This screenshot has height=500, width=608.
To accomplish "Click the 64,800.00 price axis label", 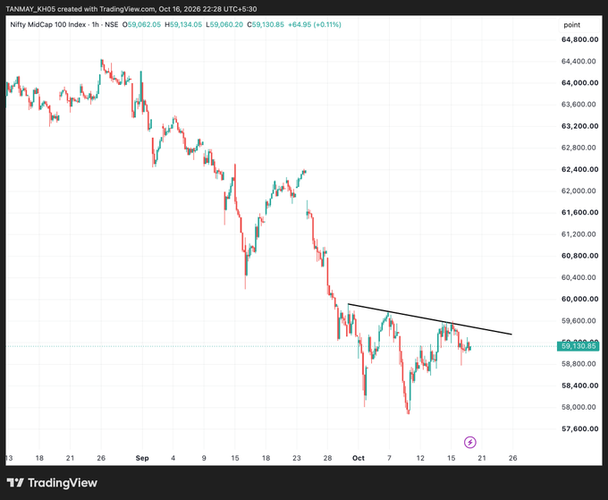I will point(579,39).
